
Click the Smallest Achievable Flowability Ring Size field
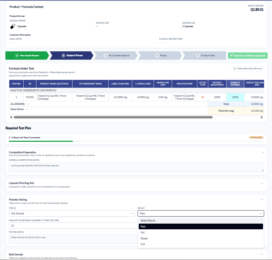(x=73, y=226)
